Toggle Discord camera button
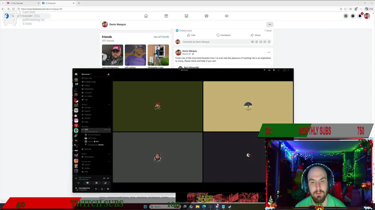Image resolution: width=375 pixels, height=210 pixels. click(79, 183)
